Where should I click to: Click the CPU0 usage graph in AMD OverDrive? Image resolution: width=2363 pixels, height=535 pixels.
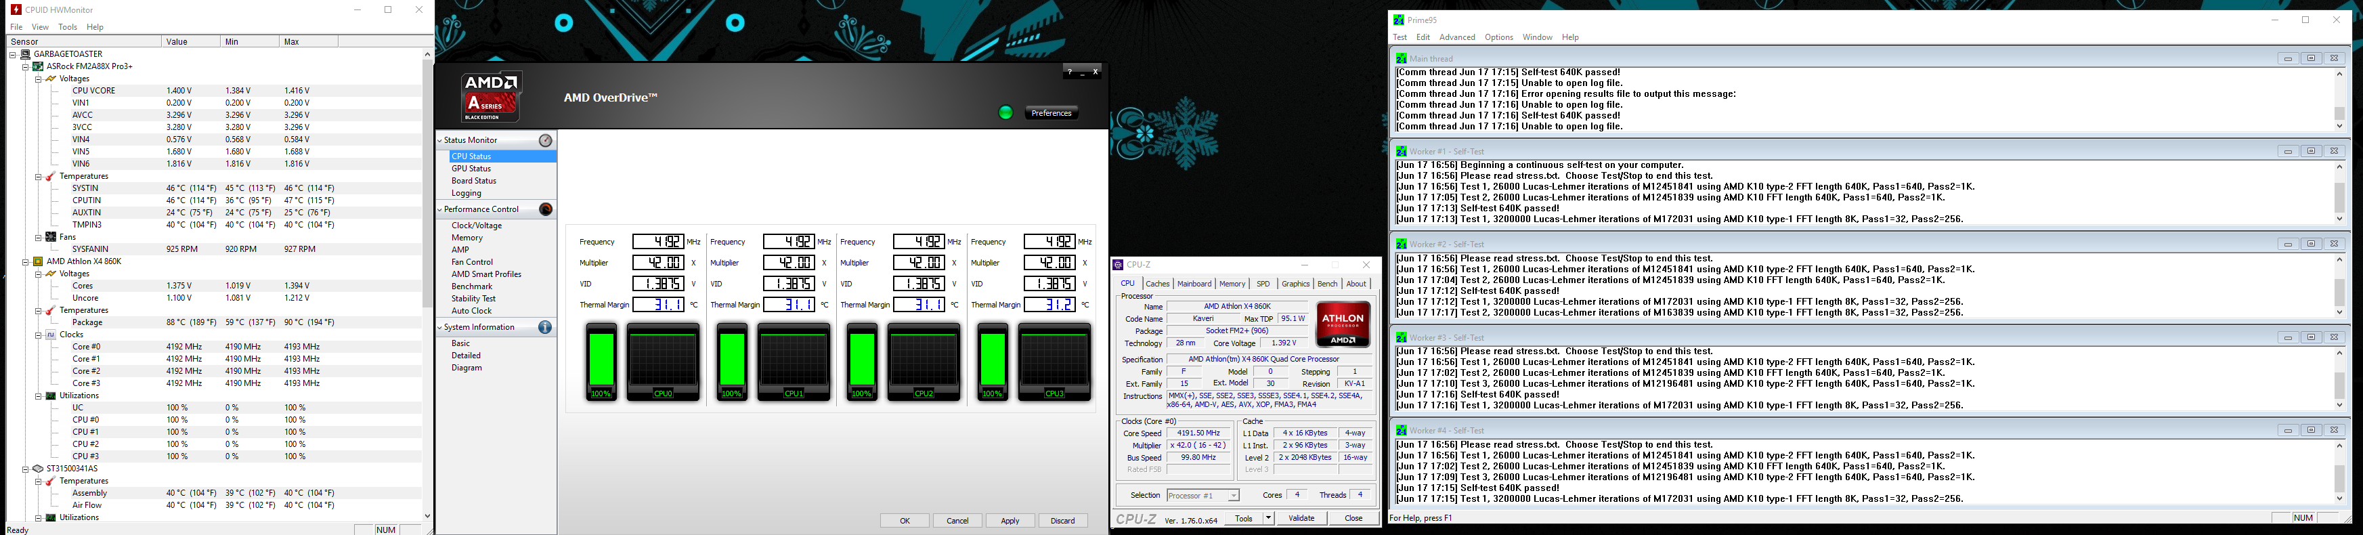(664, 362)
